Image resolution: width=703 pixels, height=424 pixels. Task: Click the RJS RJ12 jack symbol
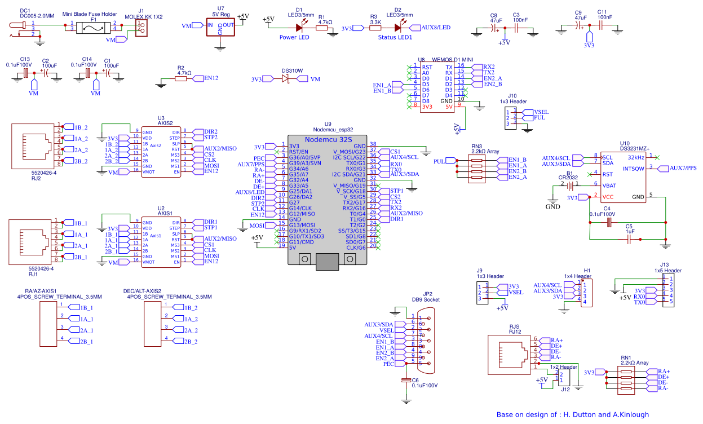(x=511, y=354)
